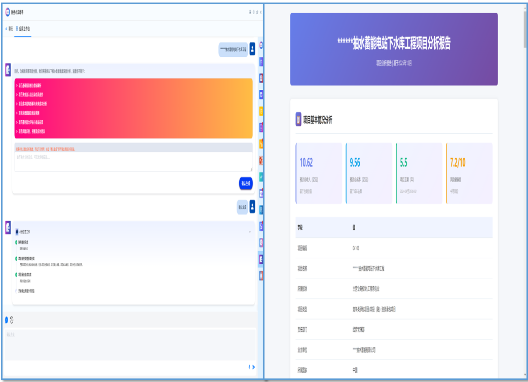528x382 pixels.
Task: Click the user avatar beside the 确认生成 message bubble
Action: (x=252, y=206)
